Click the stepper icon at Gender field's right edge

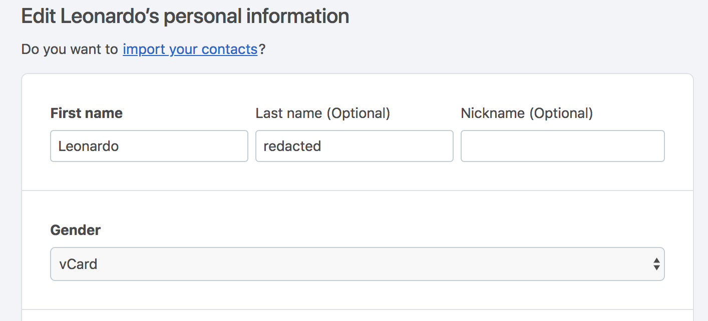(656, 264)
